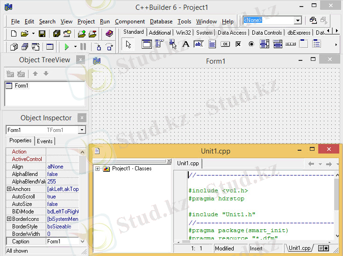
Task: Open the Help contents book icon
Action: point(109,34)
